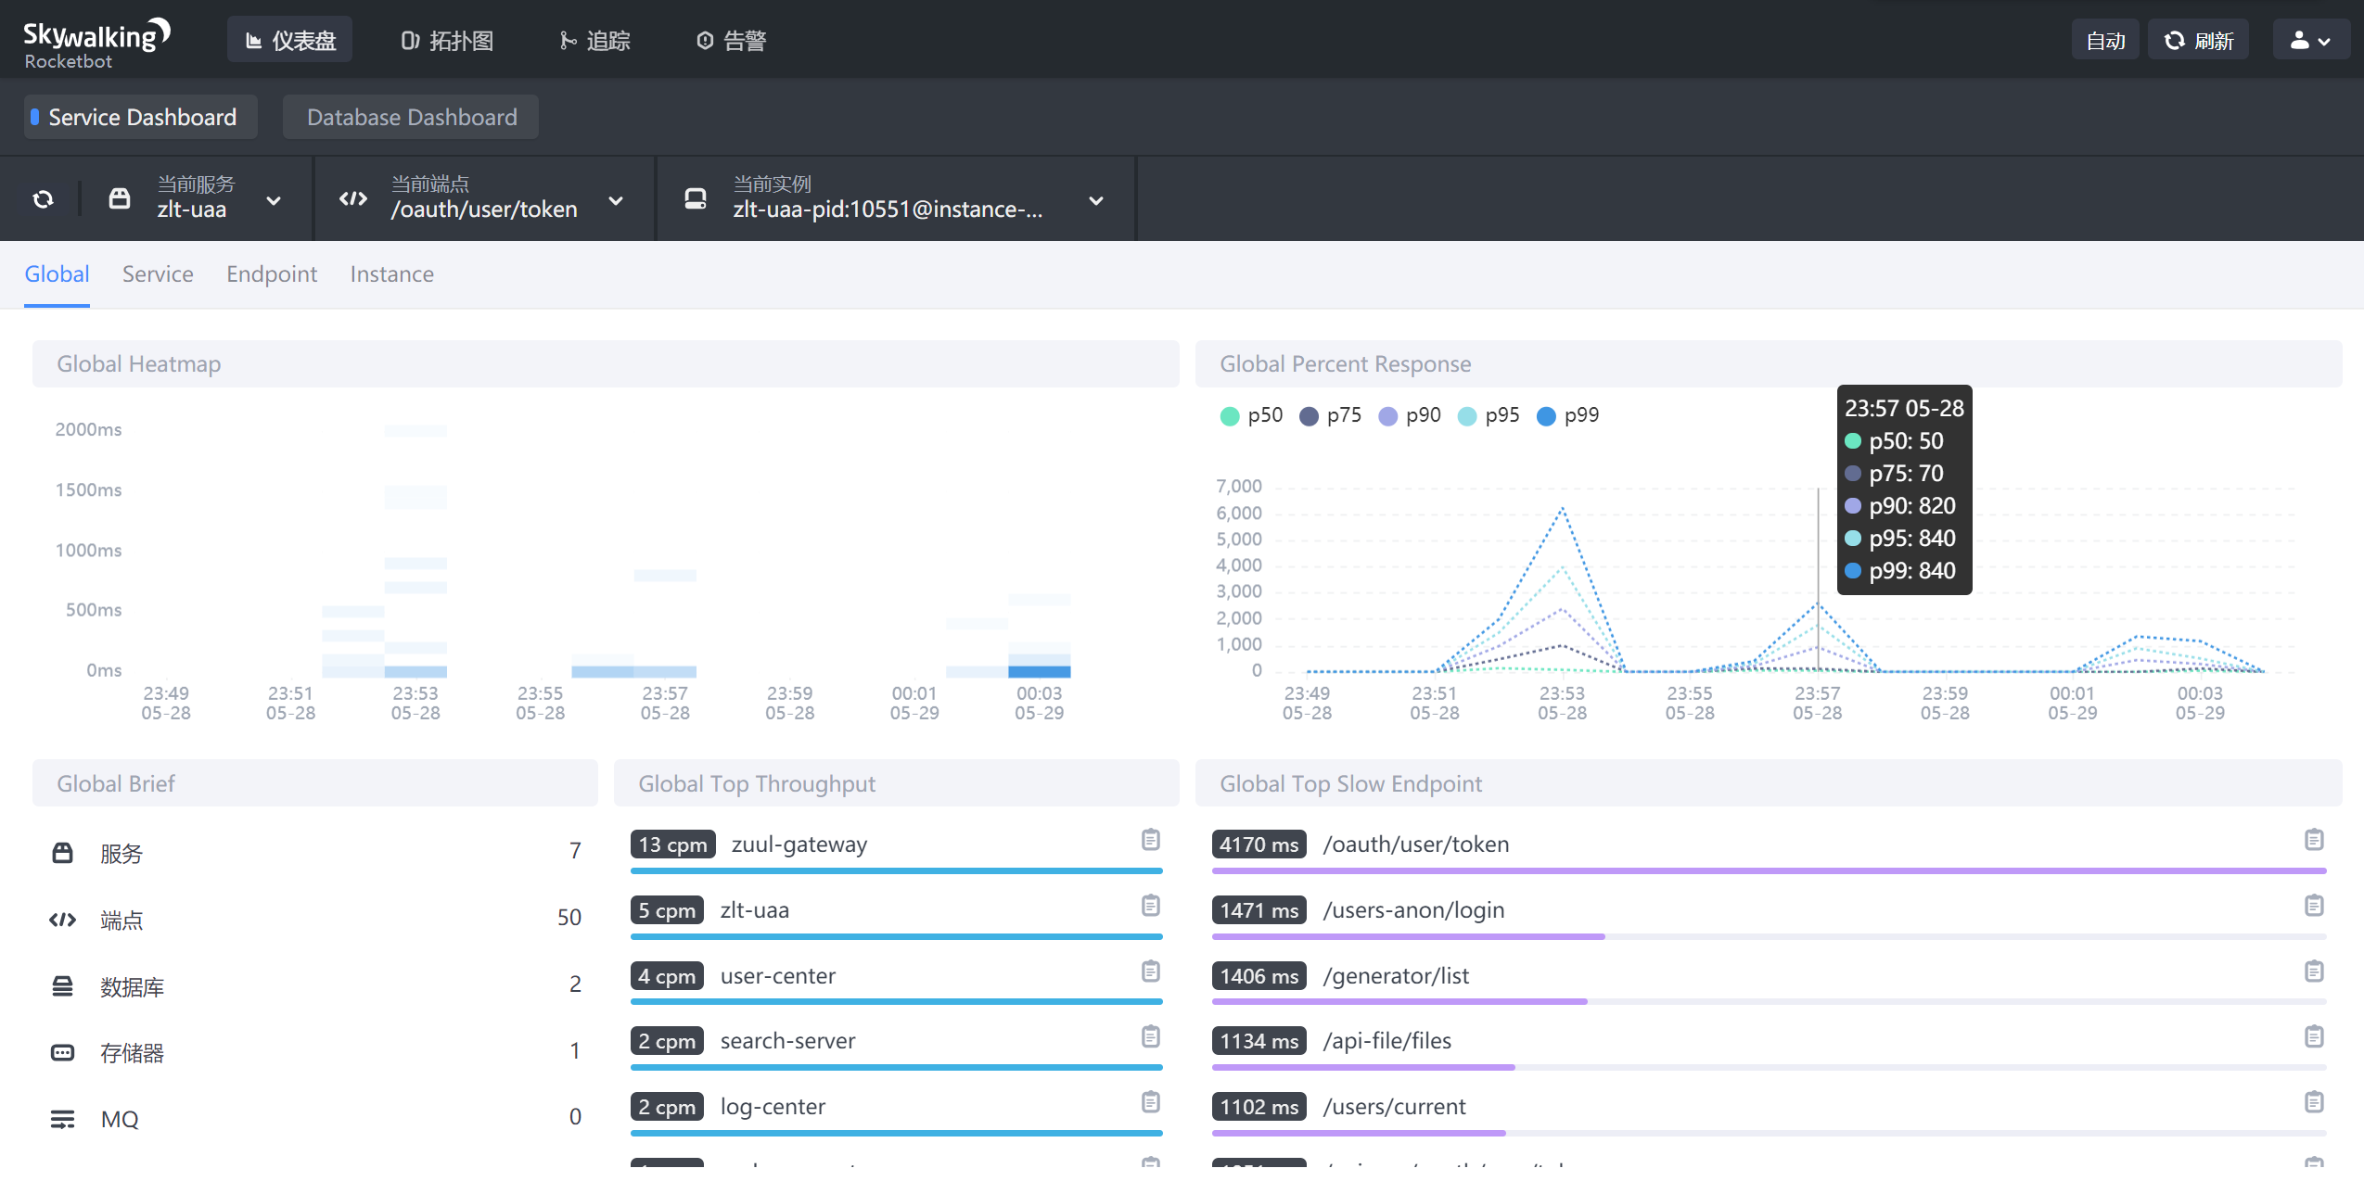This screenshot has width=2364, height=1181.
Task: Click copy icon beside log-center
Action: tap(1150, 1102)
